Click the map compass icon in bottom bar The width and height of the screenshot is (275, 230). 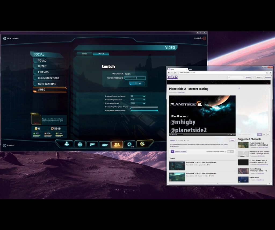coord(80,144)
